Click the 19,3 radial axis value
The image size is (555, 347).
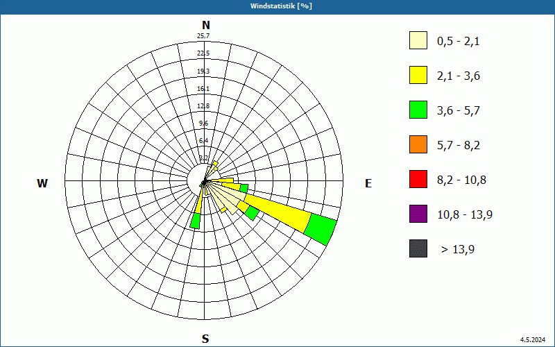(203, 71)
